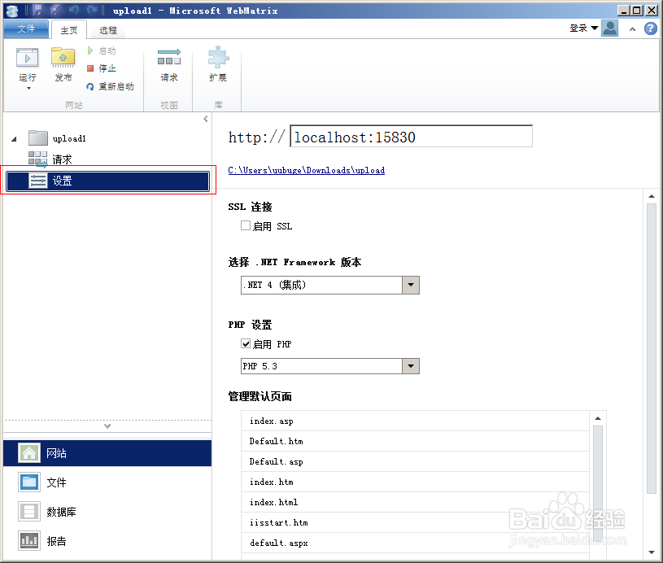
Task: Uncheck the Enable PHP (启用 PHP) checkbox
Action: point(246,343)
